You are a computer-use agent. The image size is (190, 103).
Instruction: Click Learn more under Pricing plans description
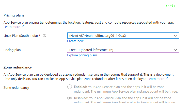coord(12,27)
